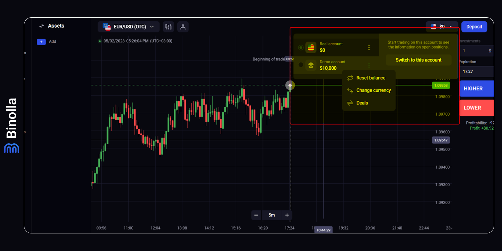The height and width of the screenshot is (251, 502).
Task: Zoom in the chart with plus icon
Action: (x=287, y=215)
